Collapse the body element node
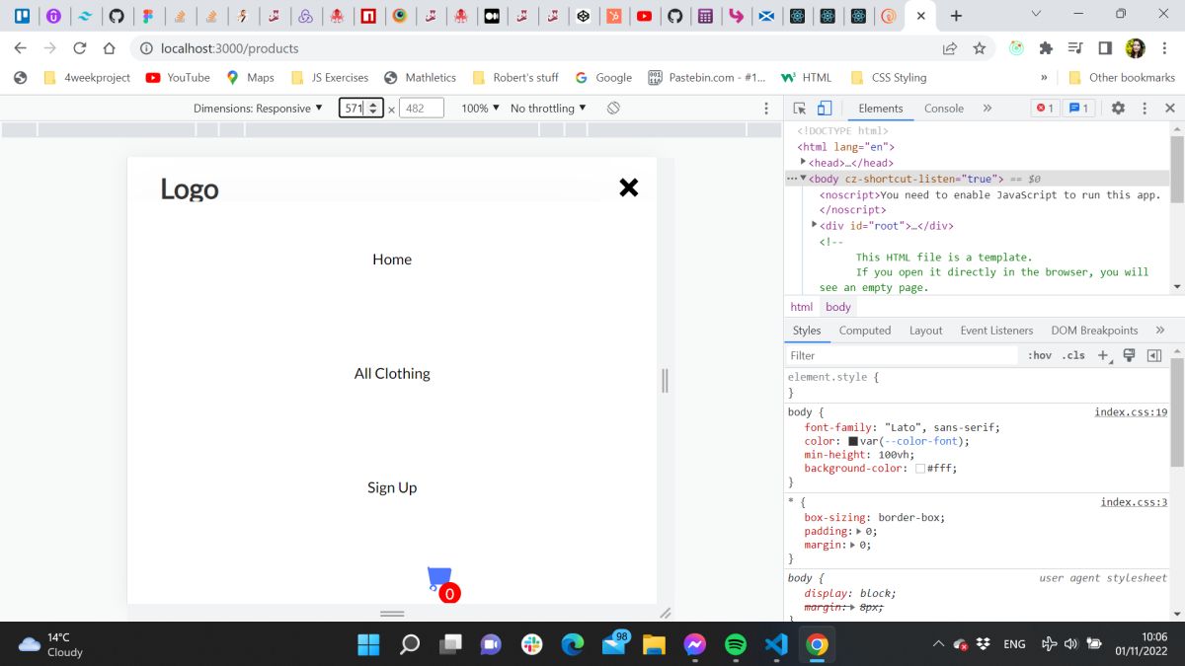This screenshot has width=1185, height=666. [x=803, y=179]
